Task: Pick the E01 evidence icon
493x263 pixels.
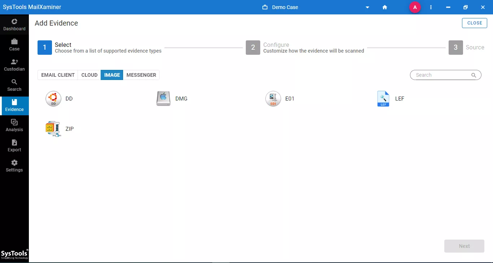Action: click(x=273, y=99)
